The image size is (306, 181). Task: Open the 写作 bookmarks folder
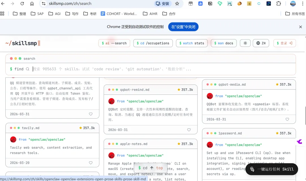click(72, 14)
